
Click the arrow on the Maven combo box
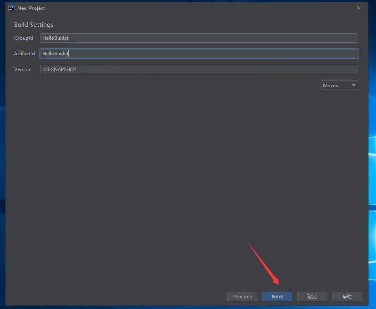click(x=354, y=85)
